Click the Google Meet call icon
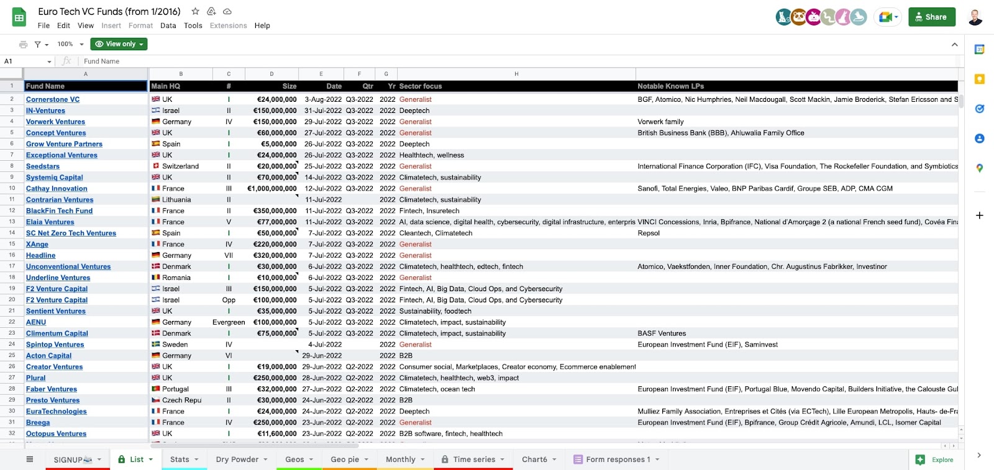 (887, 17)
